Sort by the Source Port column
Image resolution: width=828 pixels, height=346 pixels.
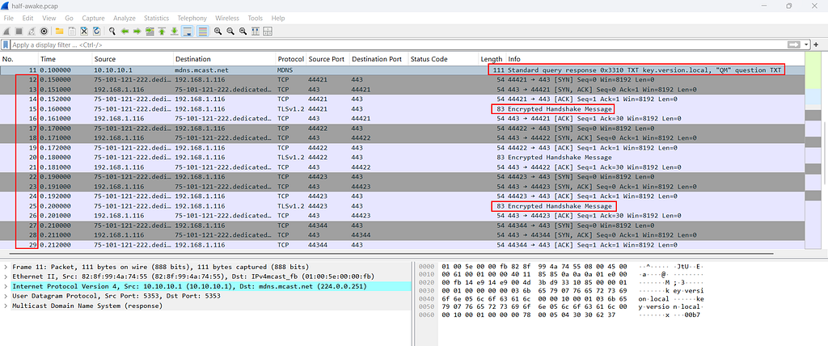tap(328, 59)
